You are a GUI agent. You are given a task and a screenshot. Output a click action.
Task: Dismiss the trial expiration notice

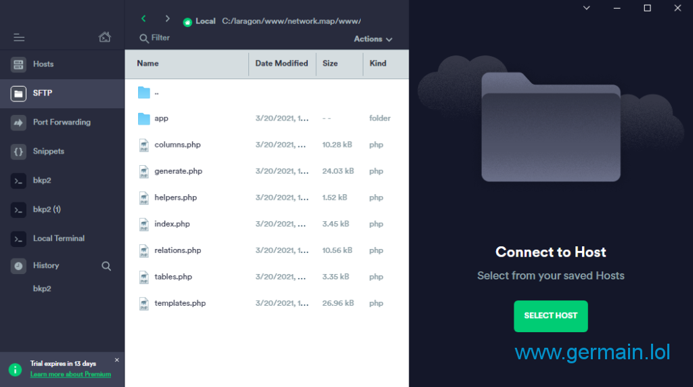pos(116,360)
